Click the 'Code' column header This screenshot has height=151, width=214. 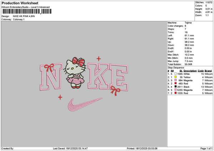point(200,71)
